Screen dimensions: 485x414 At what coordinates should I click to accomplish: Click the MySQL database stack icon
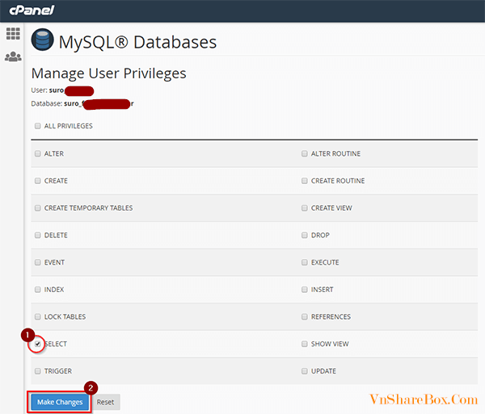[x=42, y=41]
